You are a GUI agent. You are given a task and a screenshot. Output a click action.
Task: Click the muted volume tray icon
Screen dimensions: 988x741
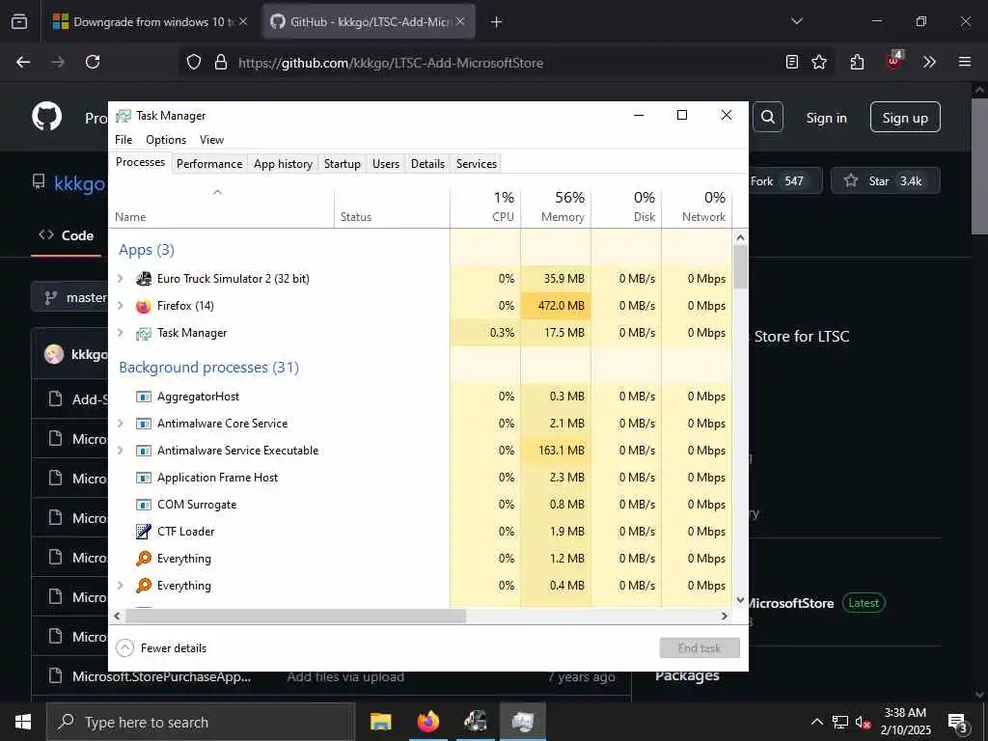864,722
